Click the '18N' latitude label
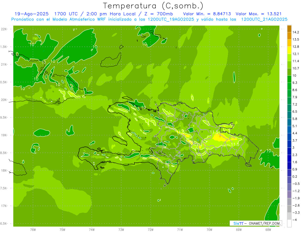301x233 pixels. [4, 170]
